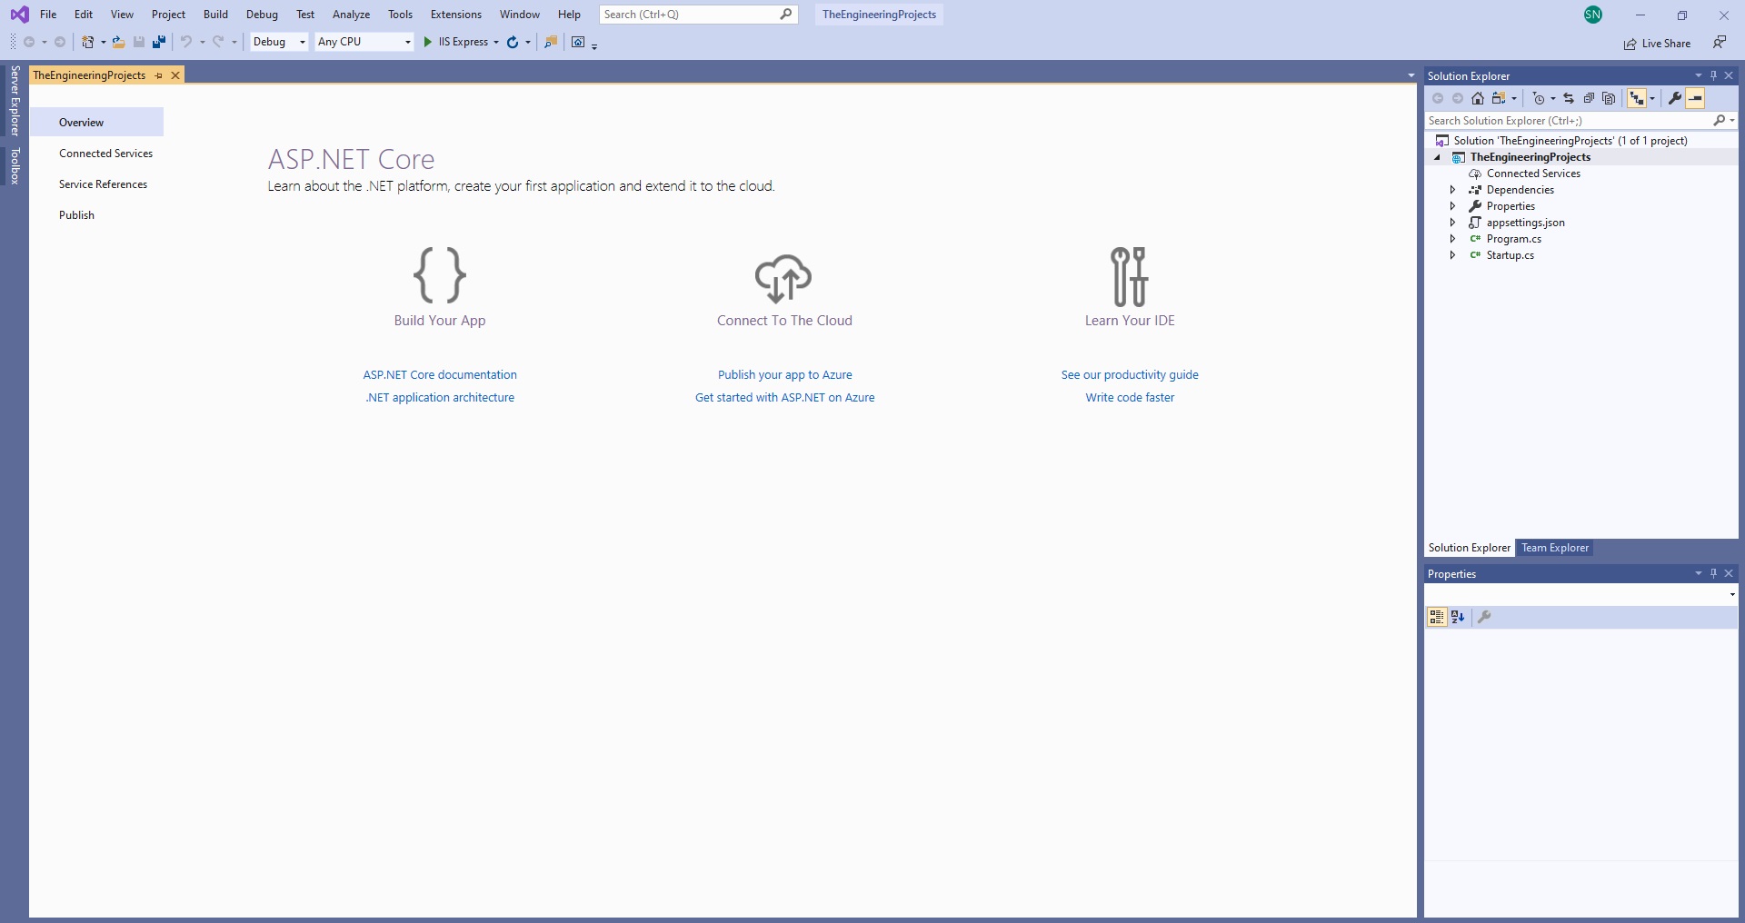Switch to the Team Explorer tab
Image resolution: width=1745 pixels, height=923 pixels.
pyautogui.click(x=1555, y=548)
